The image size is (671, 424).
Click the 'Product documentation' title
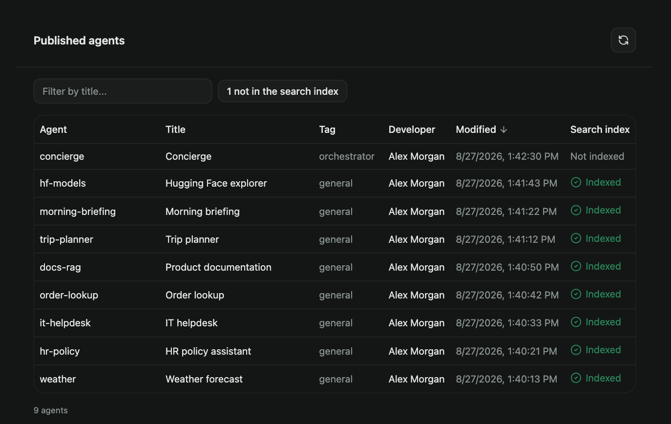pyautogui.click(x=218, y=267)
